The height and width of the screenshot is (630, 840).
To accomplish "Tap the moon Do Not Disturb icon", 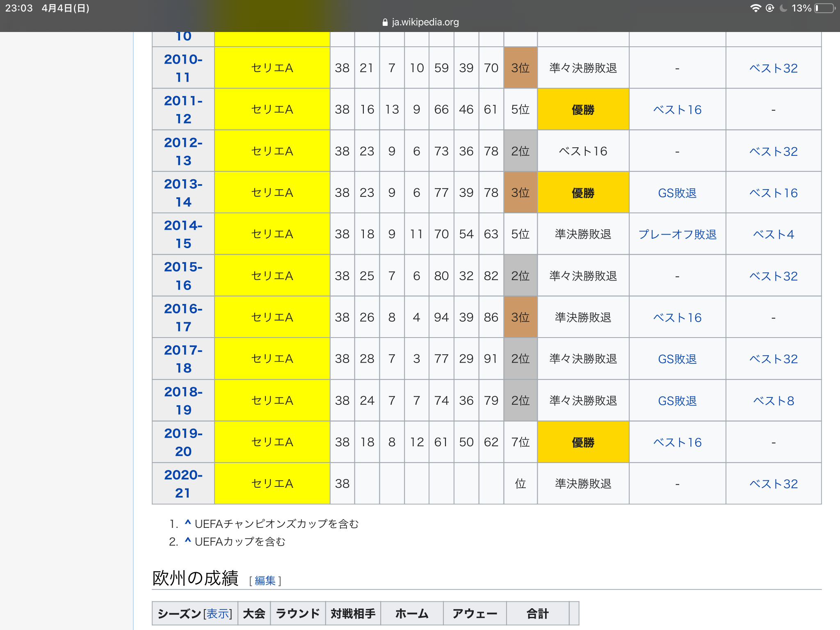I will coord(783,8).
